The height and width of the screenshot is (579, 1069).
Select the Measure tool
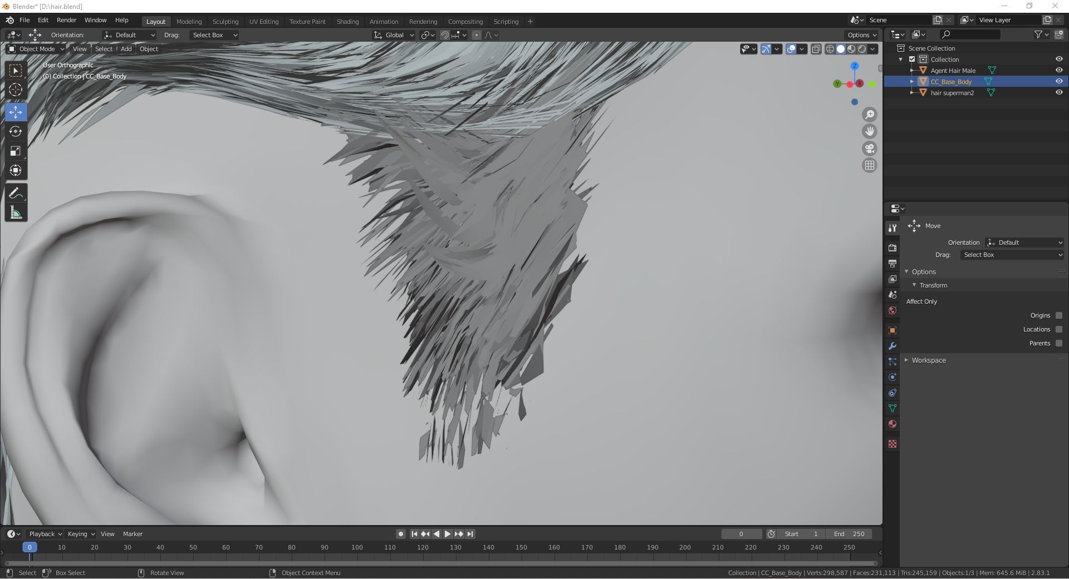[16, 212]
